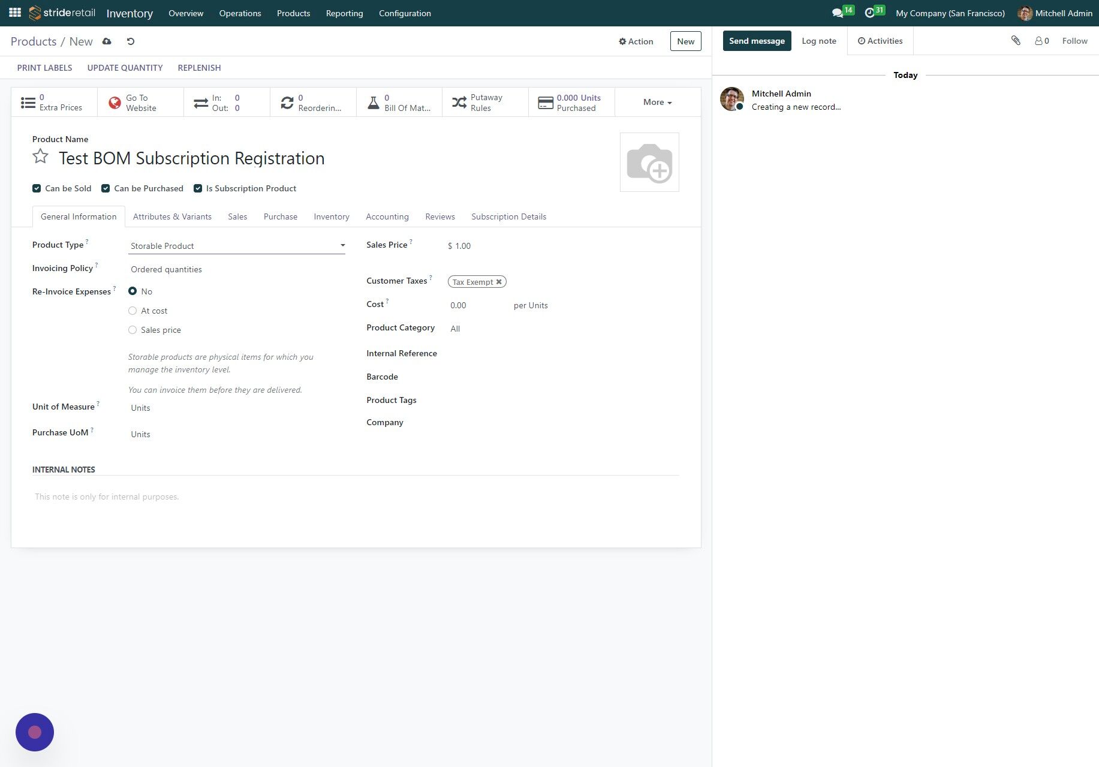1099x767 pixels.
Task: Discard changes with undo arrow icon
Action: [131, 41]
